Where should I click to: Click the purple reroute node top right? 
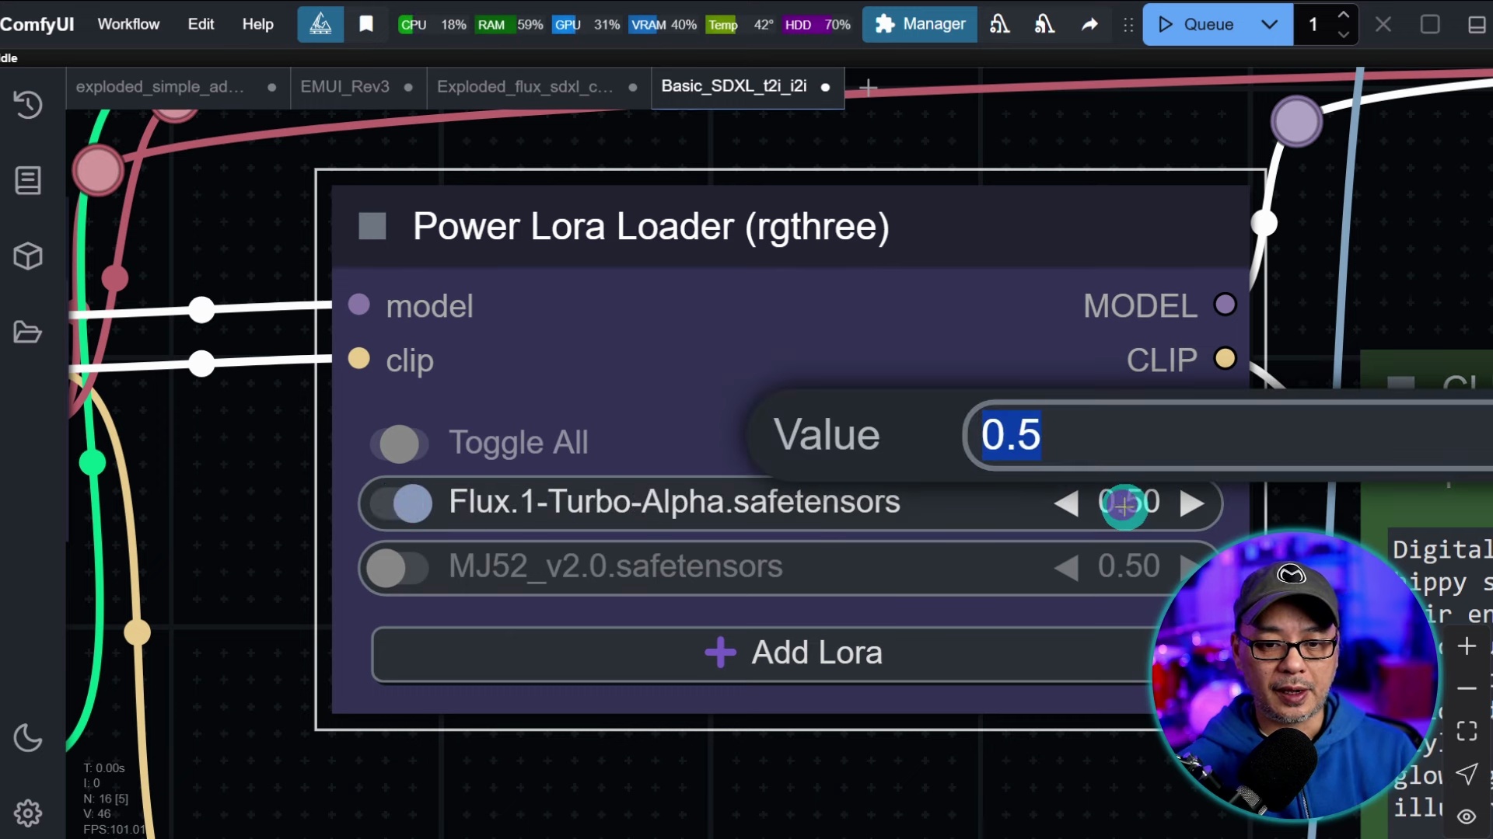(x=1296, y=121)
